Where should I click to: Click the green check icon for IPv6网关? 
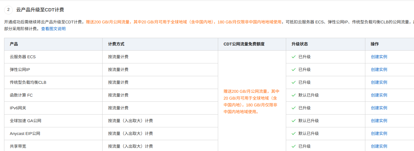tap(293, 108)
